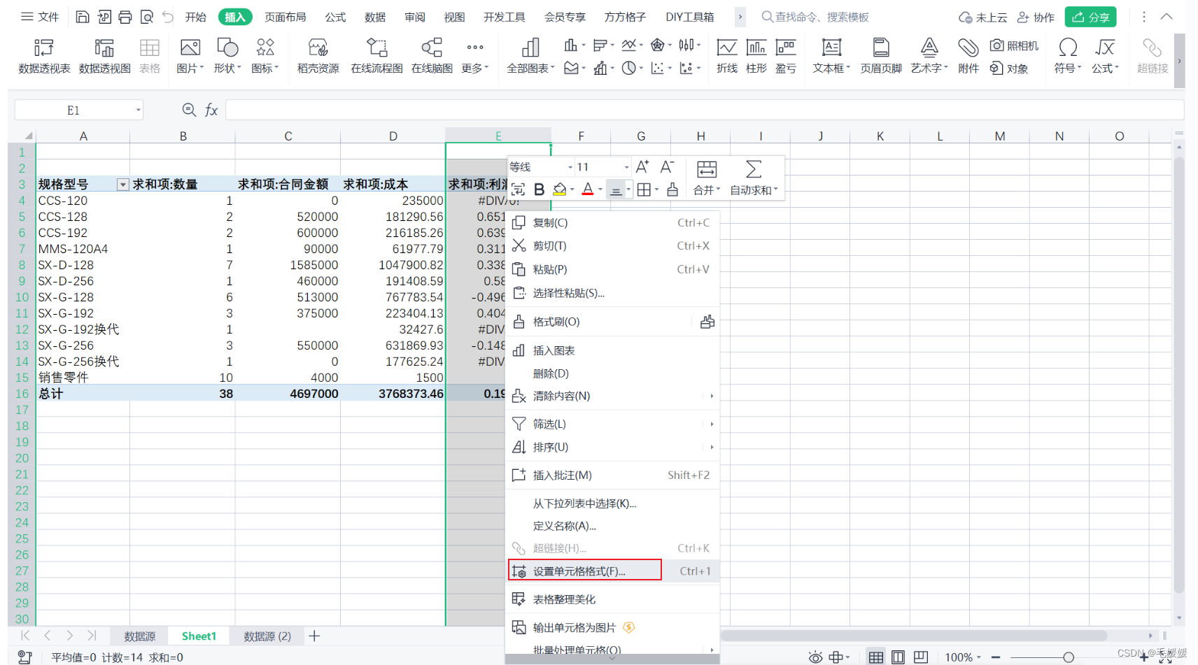Increase font size in mini toolbar
Viewport: 1198px width, 665px height.
(642, 166)
